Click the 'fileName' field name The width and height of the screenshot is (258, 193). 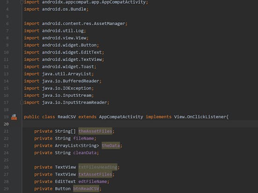click(84, 138)
